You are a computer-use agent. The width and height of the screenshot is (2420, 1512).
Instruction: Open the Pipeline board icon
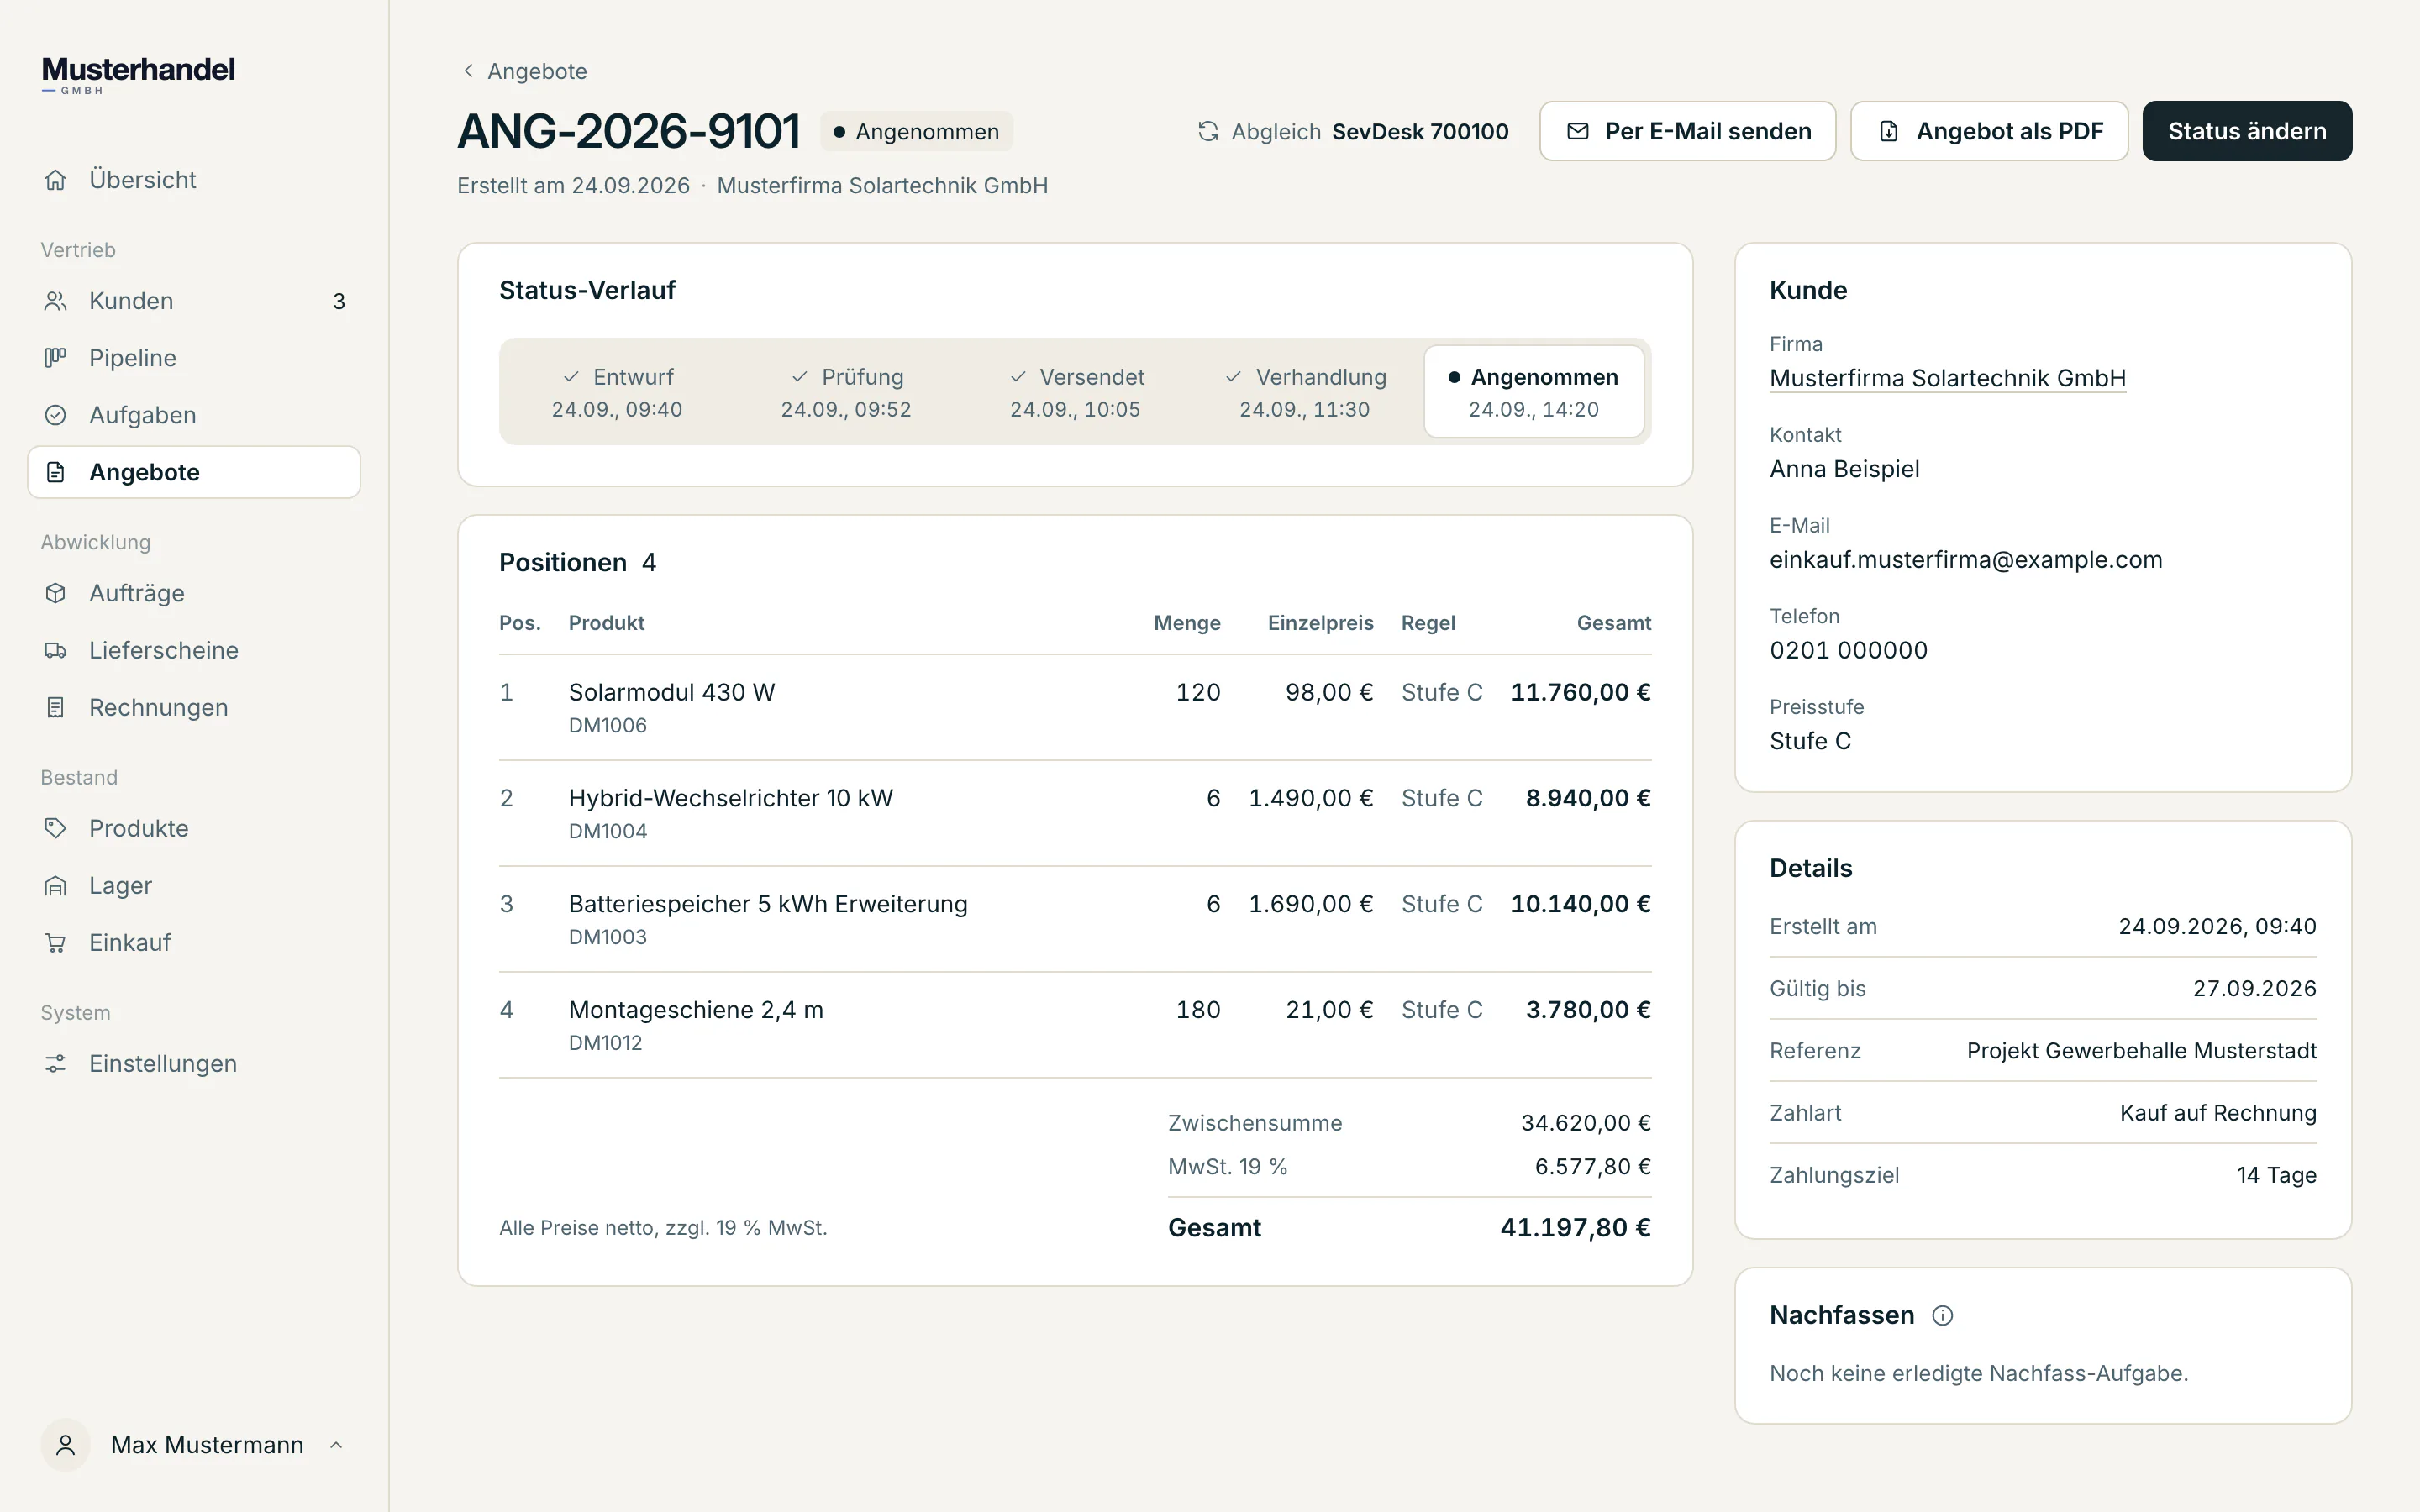pyautogui.click(x=56, y=358)
